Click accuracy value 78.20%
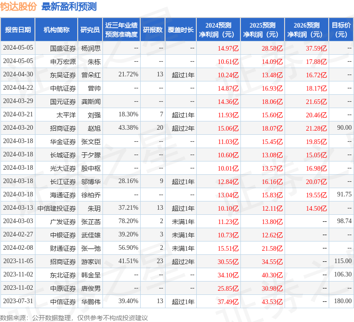 point(128,221)
